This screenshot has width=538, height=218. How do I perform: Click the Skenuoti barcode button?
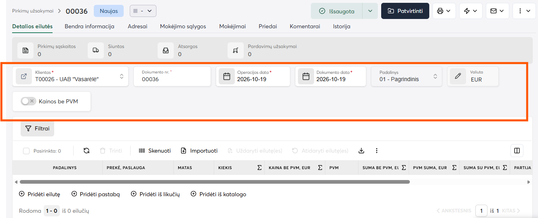tap(155, 151)
